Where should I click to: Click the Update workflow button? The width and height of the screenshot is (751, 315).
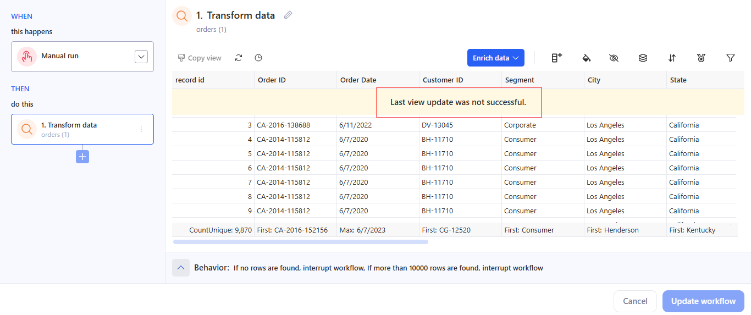[x=703, y=301]
